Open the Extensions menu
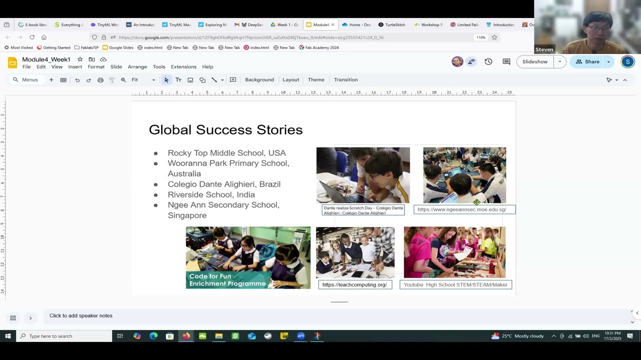 184,67
